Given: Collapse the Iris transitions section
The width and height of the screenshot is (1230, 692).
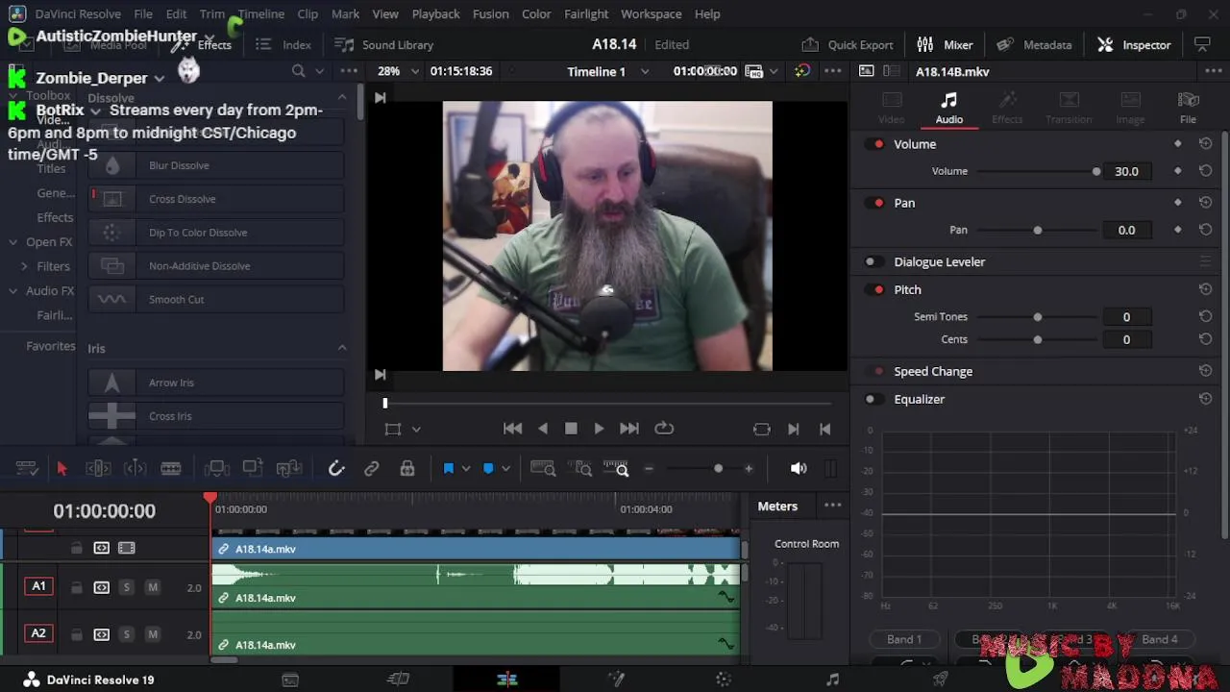Looking at the screenshot, I should [x=342, y=348].
